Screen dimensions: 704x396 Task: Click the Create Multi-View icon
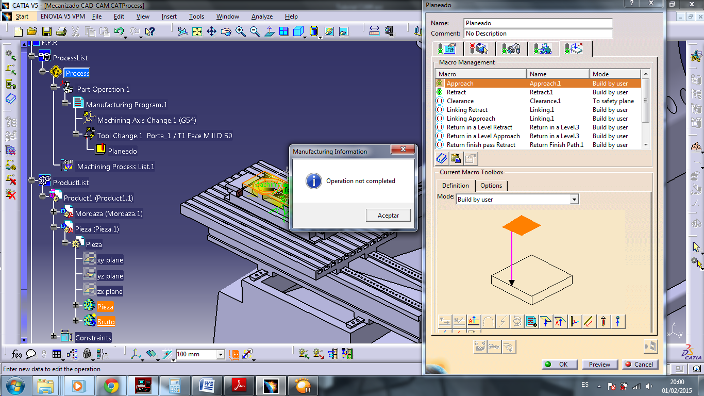tap(284, 32)
